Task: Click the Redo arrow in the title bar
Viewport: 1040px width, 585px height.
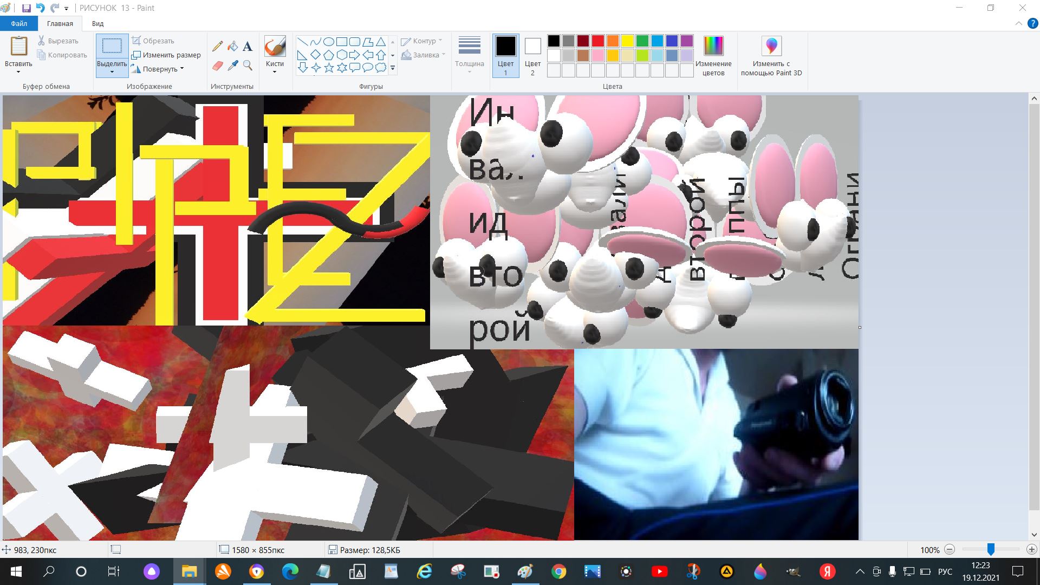Action: point(54,8)
